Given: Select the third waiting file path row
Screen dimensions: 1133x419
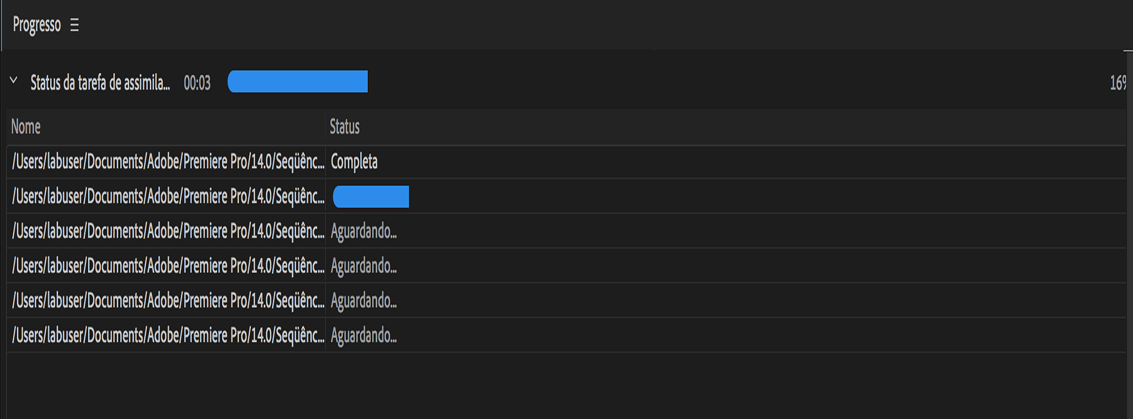Looking at the screenshot, I should (167, 301).
